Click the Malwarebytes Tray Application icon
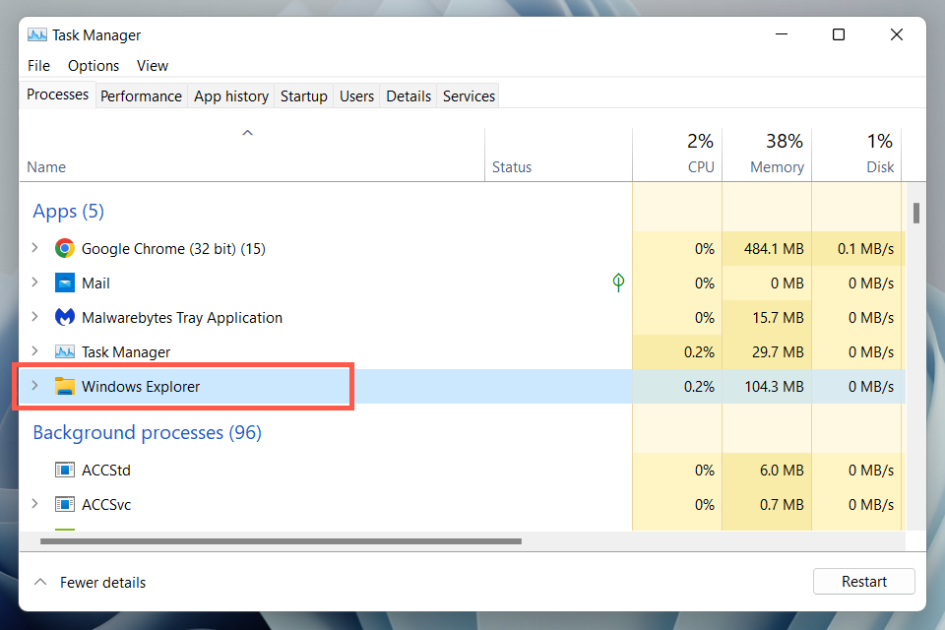Viewport: 945px width, 630px height. [x=65, y=318]
